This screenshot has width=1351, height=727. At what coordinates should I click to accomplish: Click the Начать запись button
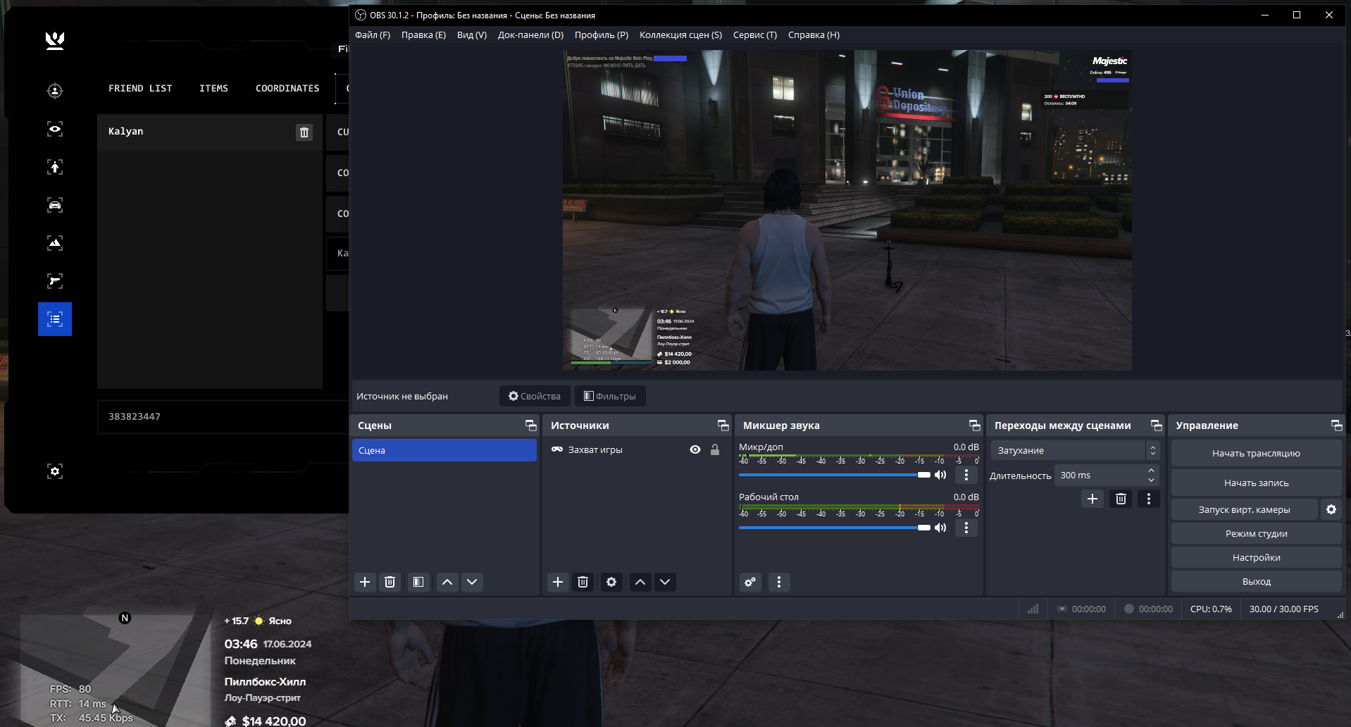point(1256,483)
